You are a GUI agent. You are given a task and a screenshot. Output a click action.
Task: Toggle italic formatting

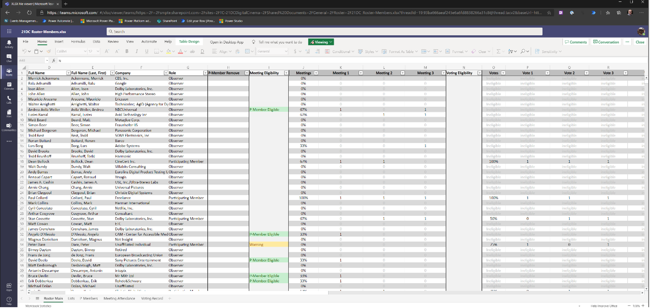click(x=136, y=51)
